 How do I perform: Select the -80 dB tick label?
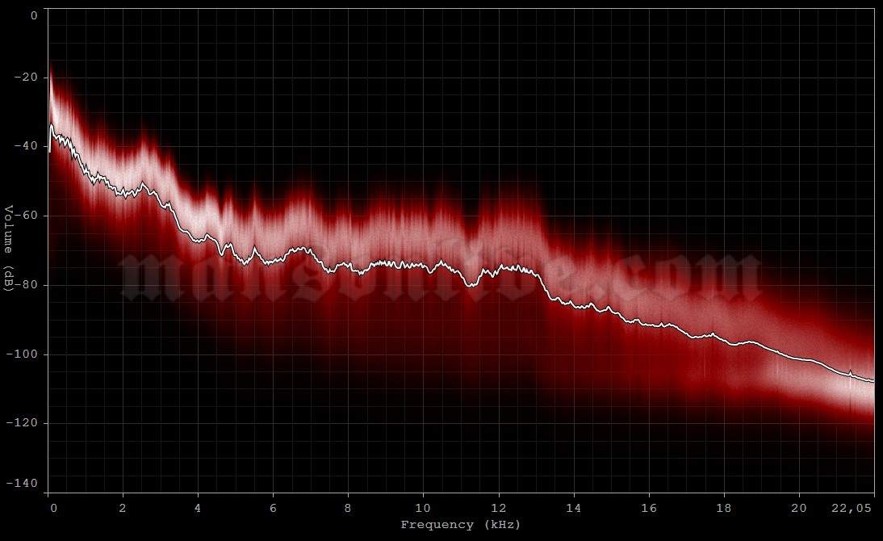[x=28, y=283]
